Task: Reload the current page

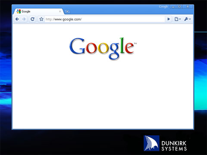Action: tap(32, 19)
